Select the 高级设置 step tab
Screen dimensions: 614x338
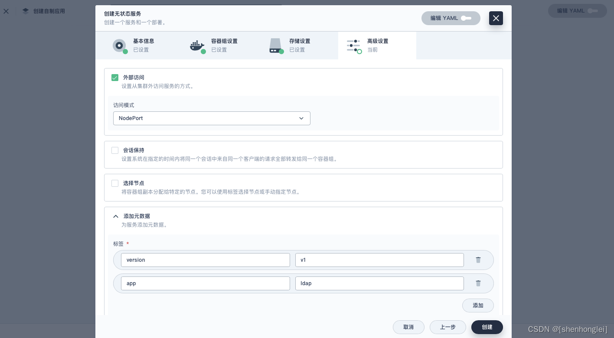tap(377, 45)
